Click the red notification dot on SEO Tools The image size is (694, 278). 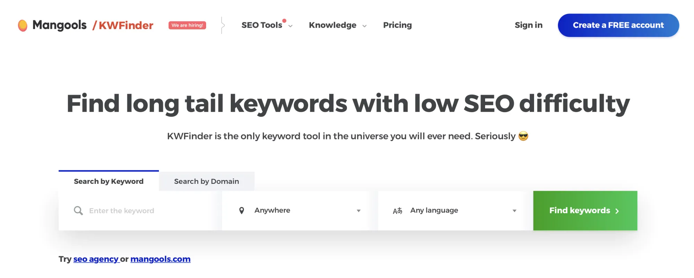[x=285, y=20]
